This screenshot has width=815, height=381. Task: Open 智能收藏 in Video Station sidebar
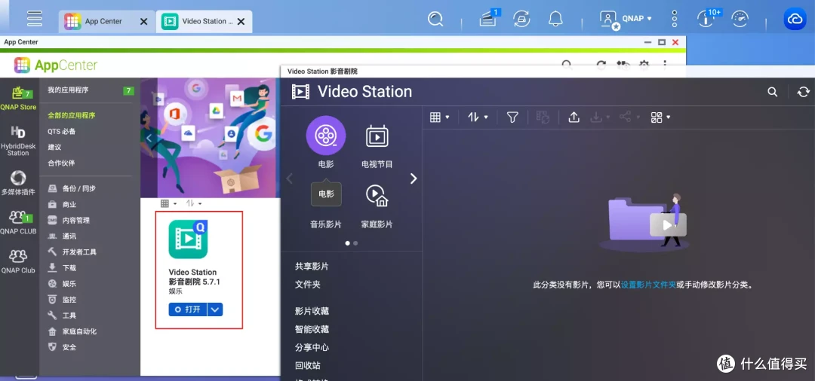pos(312,329)
